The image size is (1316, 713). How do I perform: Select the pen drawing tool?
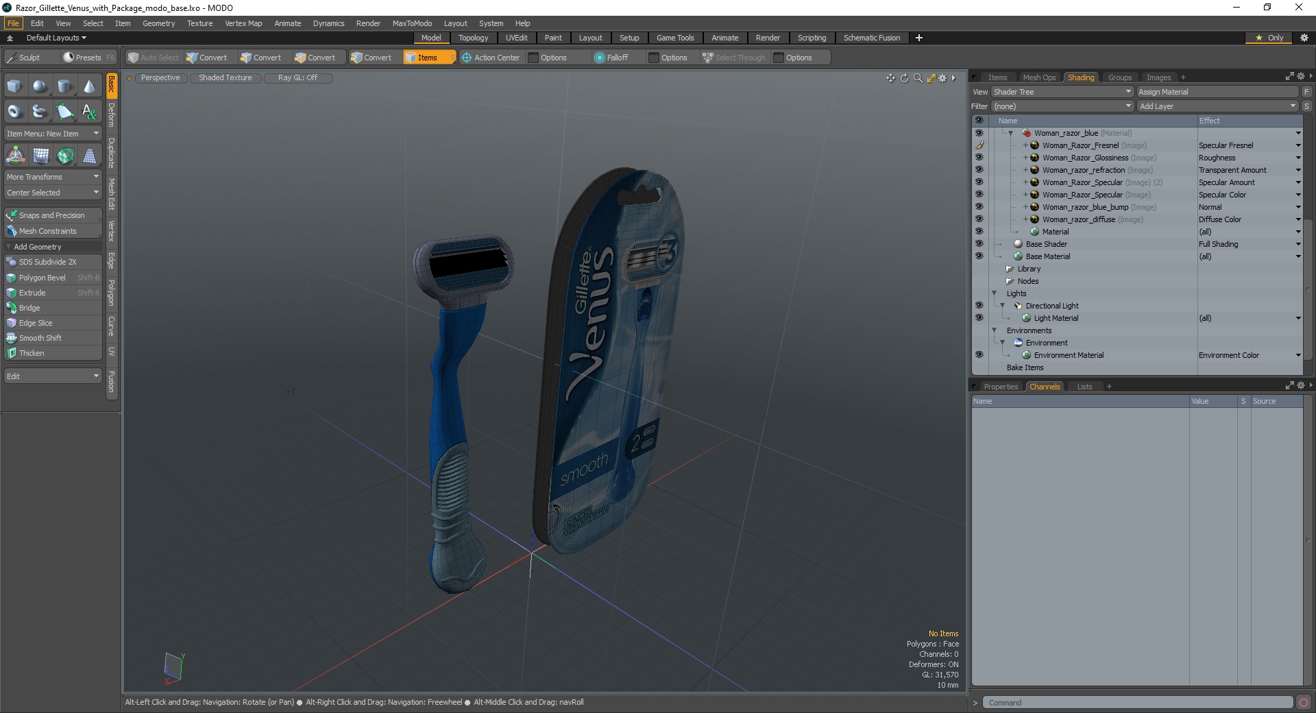[x=64, y=111]
